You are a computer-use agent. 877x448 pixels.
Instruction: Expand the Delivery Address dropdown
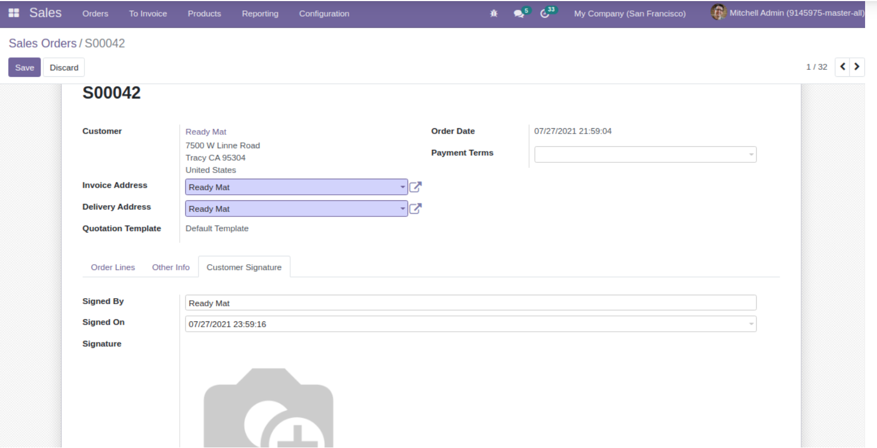pos(402,209)
